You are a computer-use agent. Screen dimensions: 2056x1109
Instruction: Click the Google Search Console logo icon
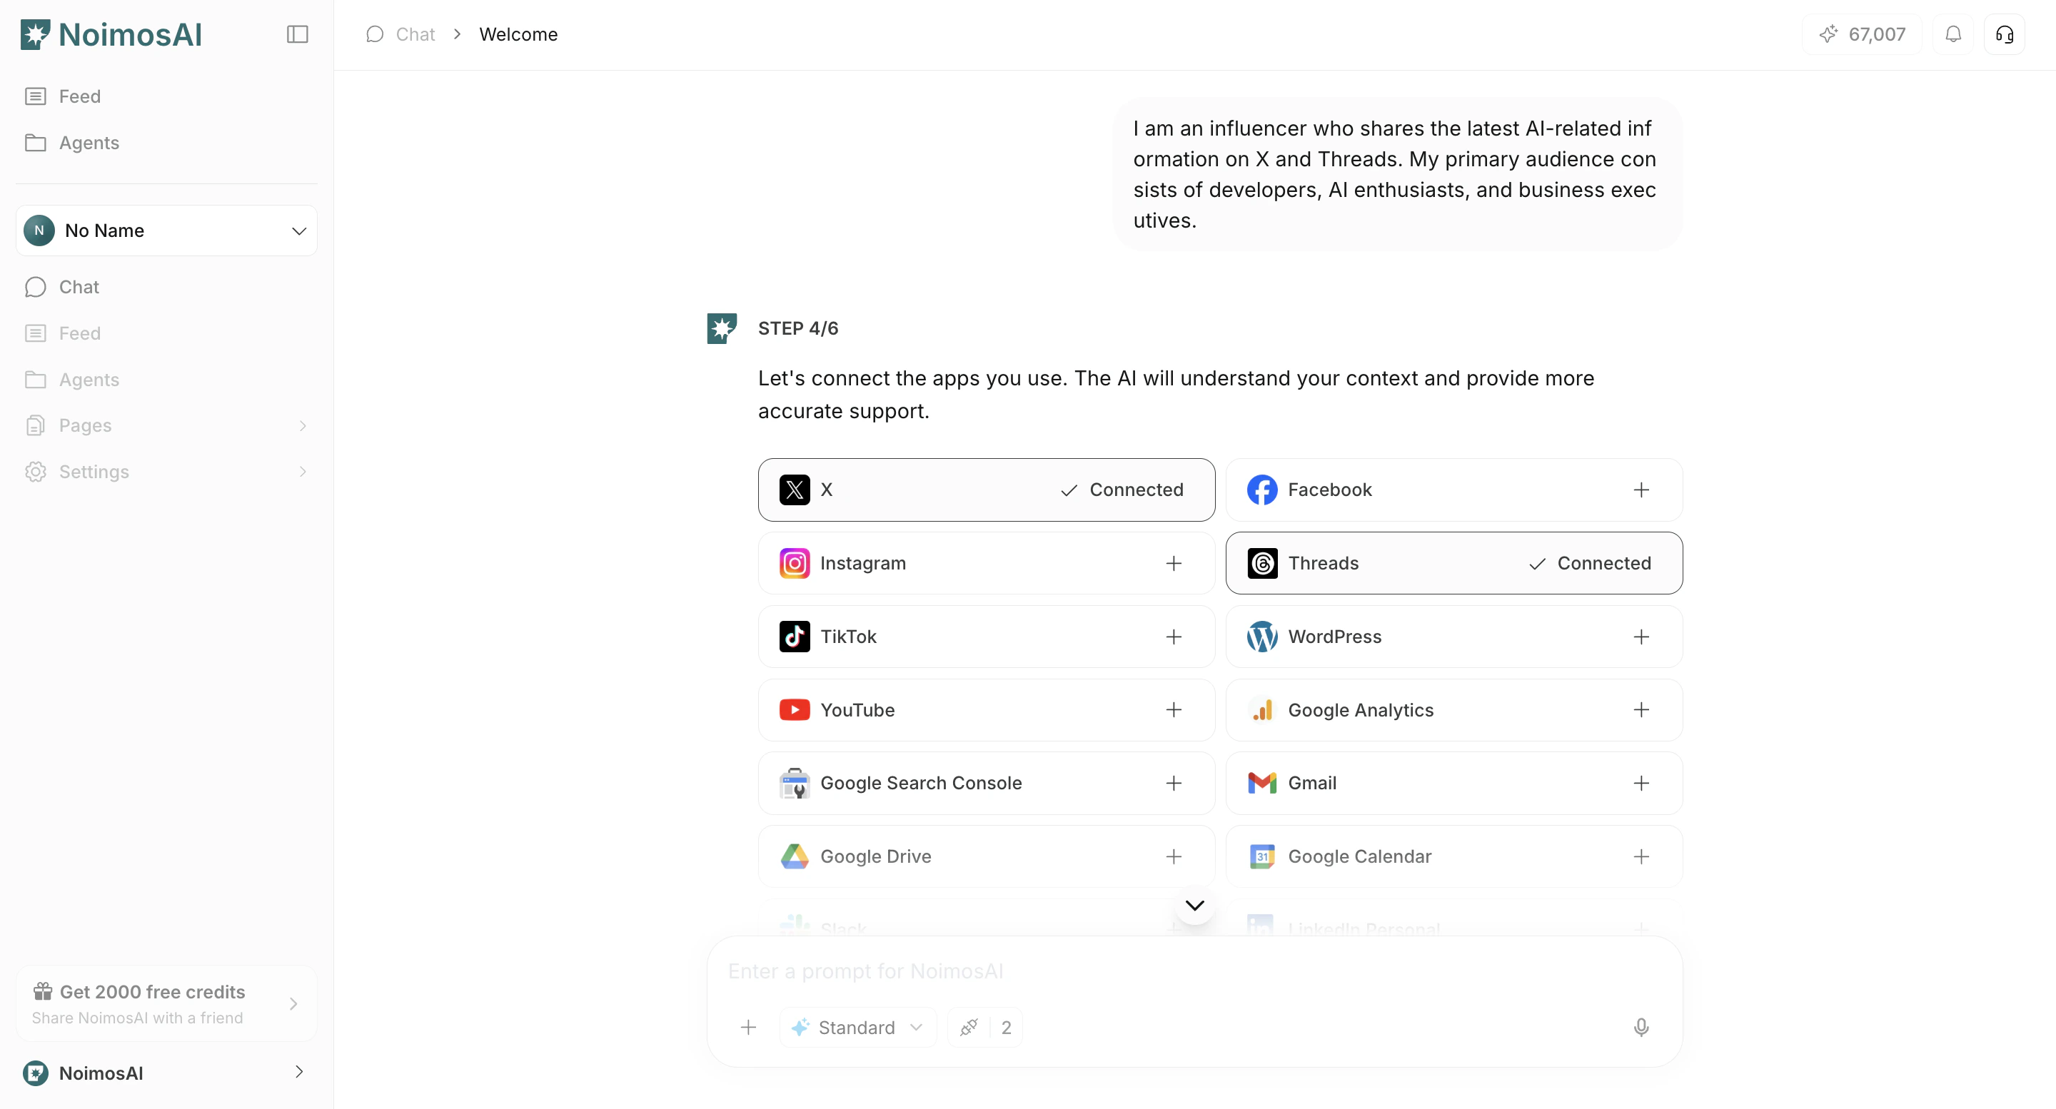point(795,784)
